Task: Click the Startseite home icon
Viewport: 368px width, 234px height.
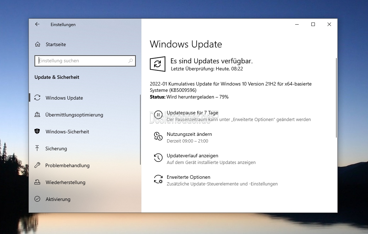Action: click(x=38, y=44)
